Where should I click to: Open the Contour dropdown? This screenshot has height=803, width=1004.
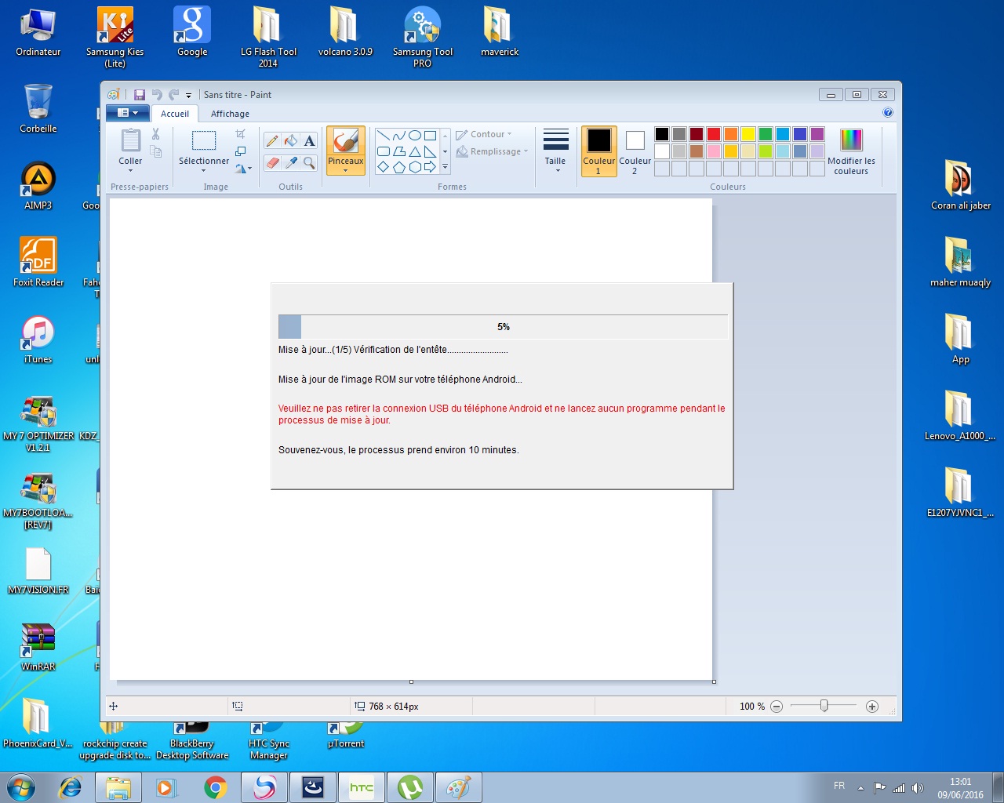point(484,134)
